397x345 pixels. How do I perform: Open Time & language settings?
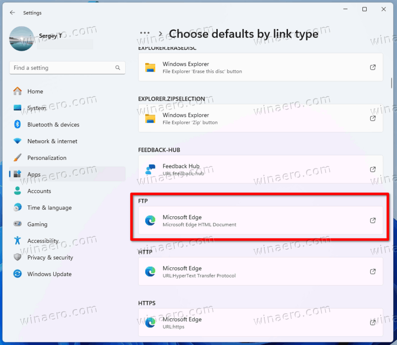pyautogui.click(x=67, y=207)
